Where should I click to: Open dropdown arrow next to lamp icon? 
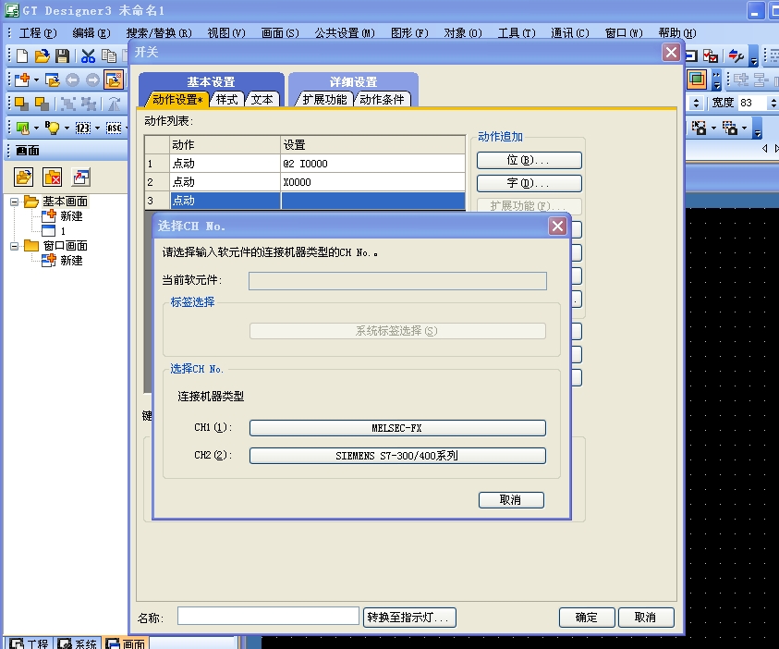tap(67, 128)
